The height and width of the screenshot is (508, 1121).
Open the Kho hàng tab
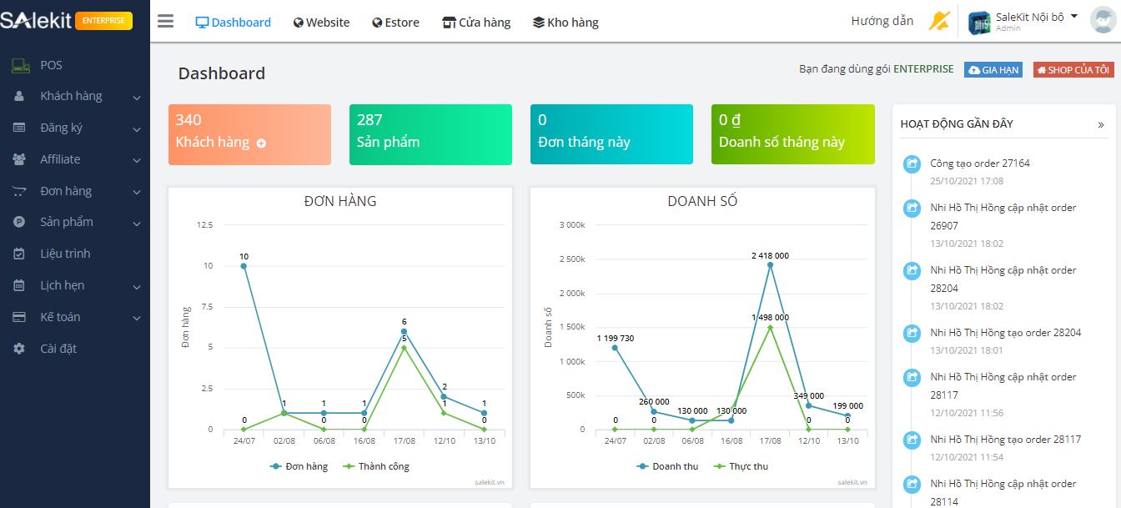pyautogui.click(x=566, y=23)
